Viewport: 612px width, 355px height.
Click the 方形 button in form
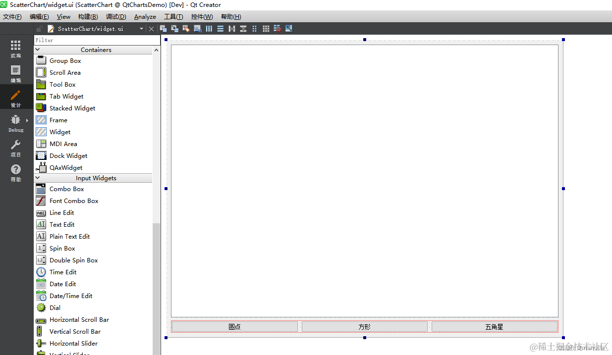(x=365, y=327)
